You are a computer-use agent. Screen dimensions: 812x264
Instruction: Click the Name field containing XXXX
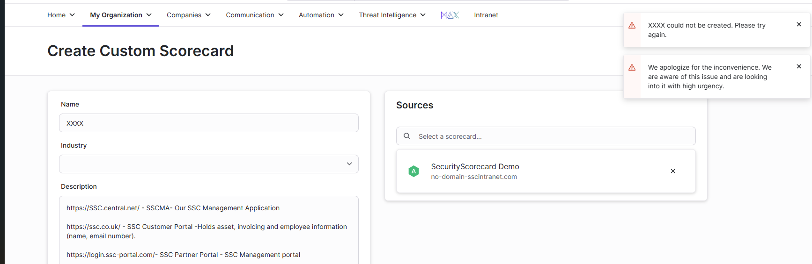point(209,123)
